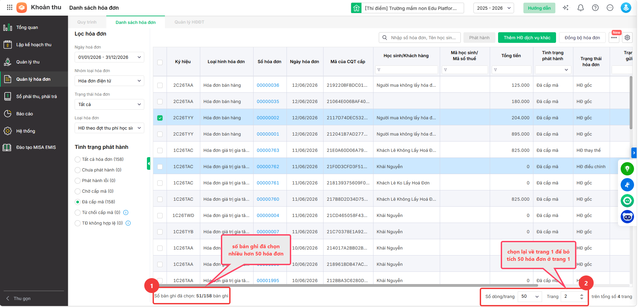Viewport: 638px width, 307px height.
Task: Open Số dòng/trang page size dropdown
Action: tap(530, 296)
